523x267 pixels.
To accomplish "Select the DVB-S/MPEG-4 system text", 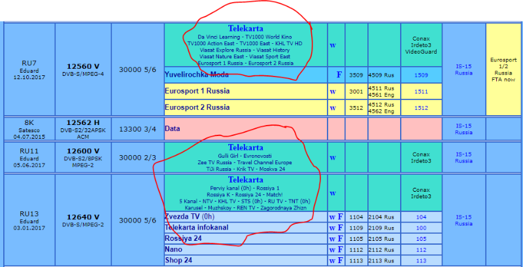I will (83, 74).
